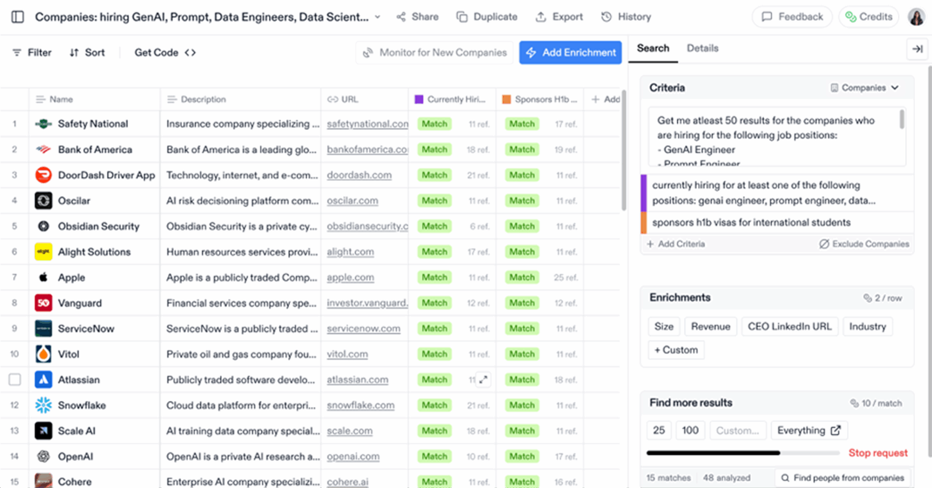Click Monitor for New Companies
The width and height of the screenshot is (932, 488).
coord(434,52)
